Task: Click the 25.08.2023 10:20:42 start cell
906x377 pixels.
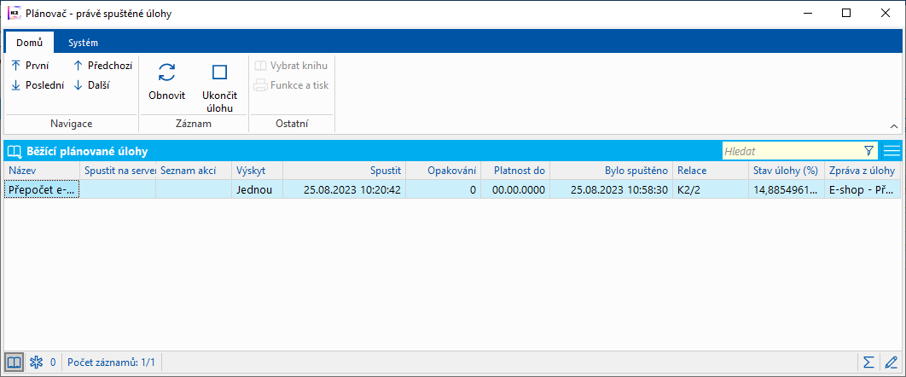Action: (345, 189)
